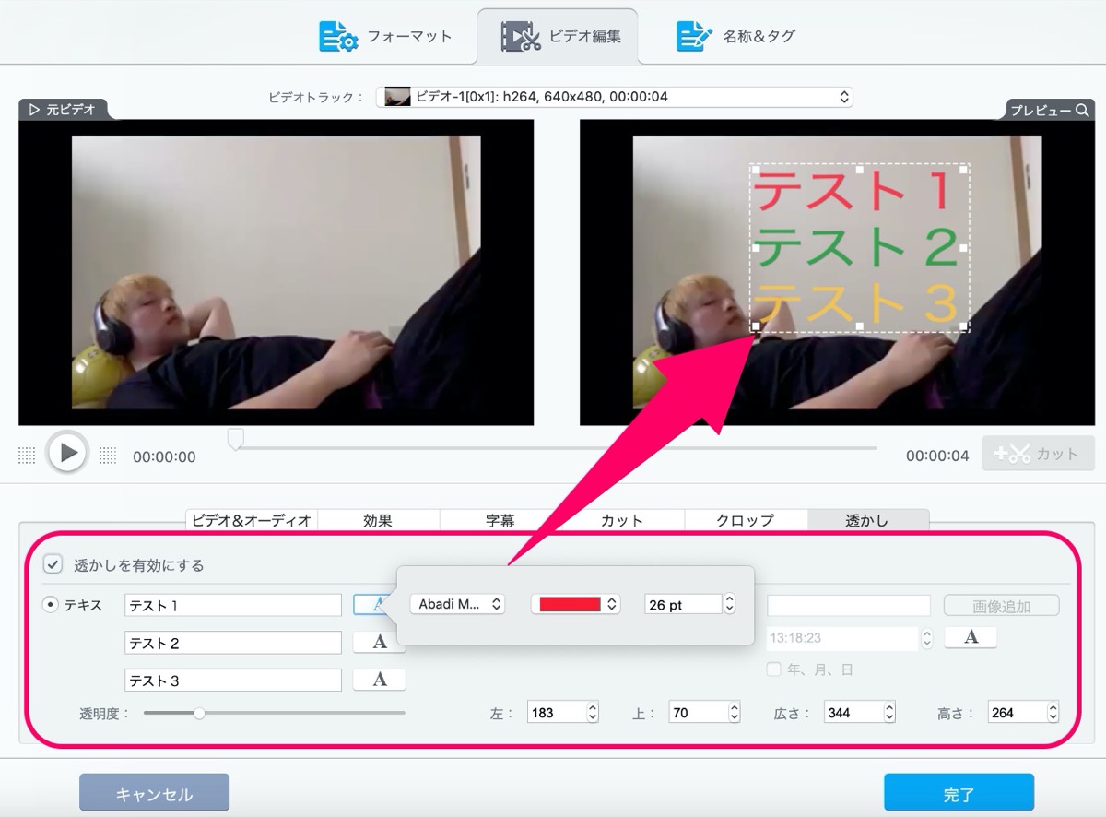Click the キャンセル button
Viewport: 1106px width, 817px height.
click(154, 794)
